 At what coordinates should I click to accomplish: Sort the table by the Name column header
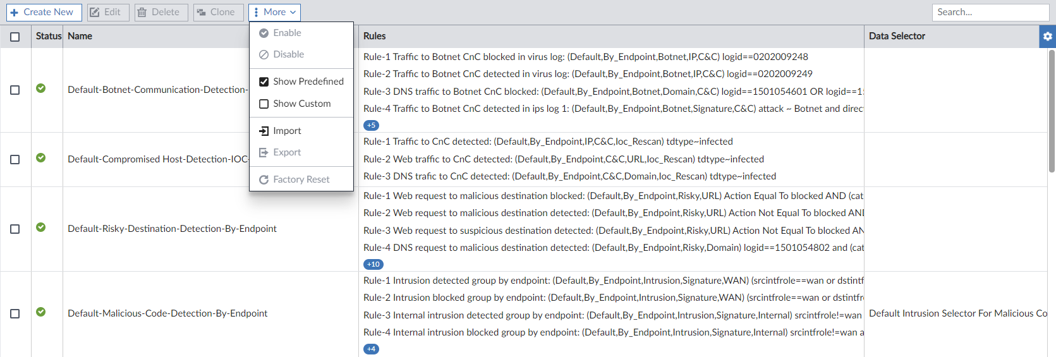(x=80, y=36)
